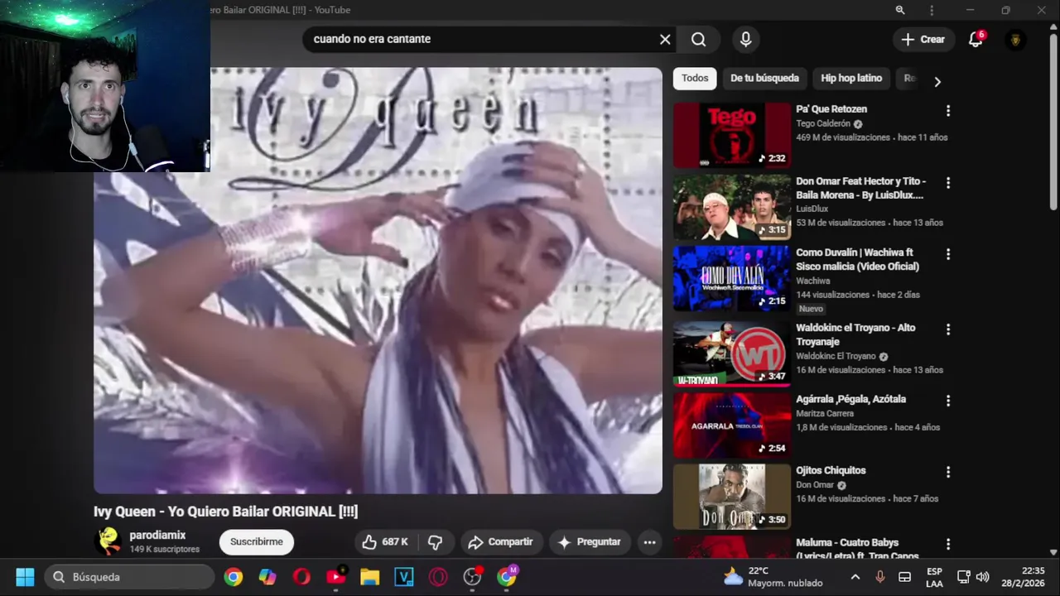Show more filter chips with the right arrow

point(937,81)
